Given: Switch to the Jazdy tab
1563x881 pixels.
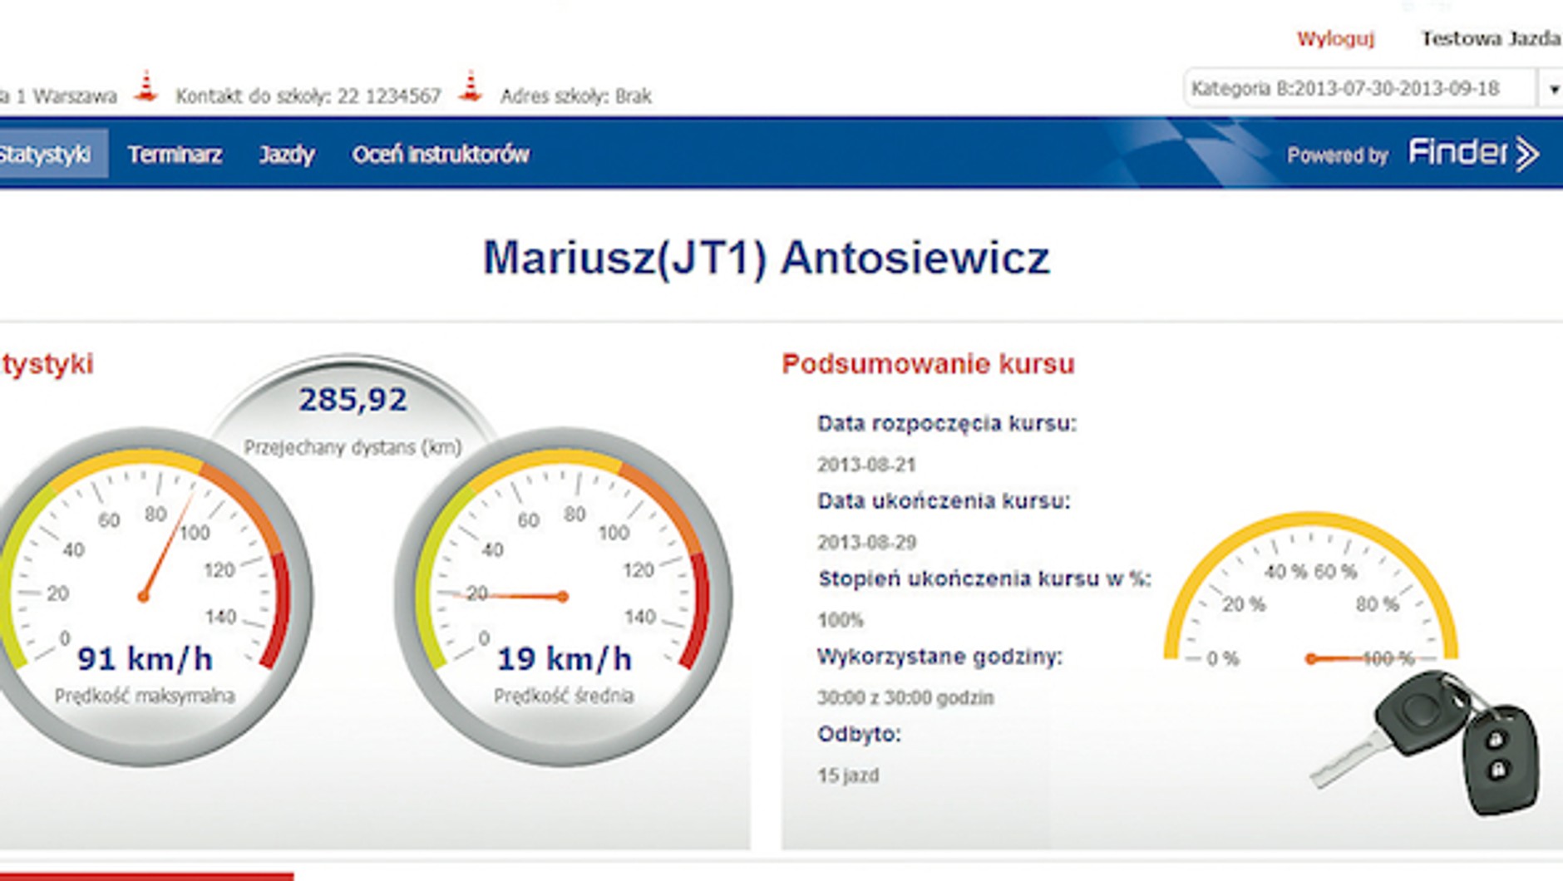Looking at the screenshot, I should tap(287, 155).
